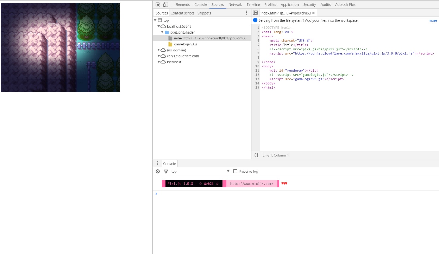Hide the navigator panel toggle icon
Viewport: 439px width, 254px height.
255,13
